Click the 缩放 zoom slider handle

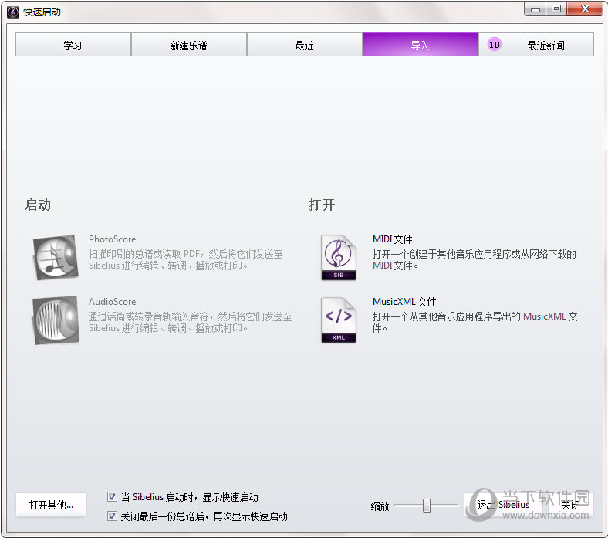(x=427, y=505)
